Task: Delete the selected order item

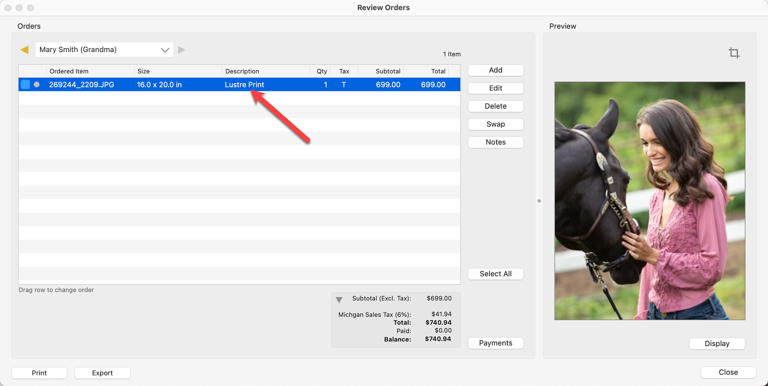Action: (x=495, y=106)
